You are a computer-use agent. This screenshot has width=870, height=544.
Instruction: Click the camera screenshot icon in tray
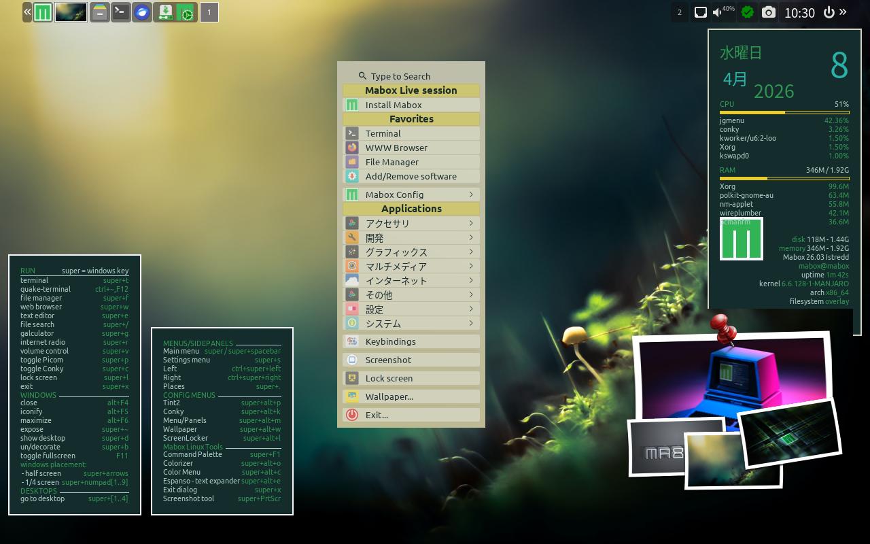click(768, 12)
